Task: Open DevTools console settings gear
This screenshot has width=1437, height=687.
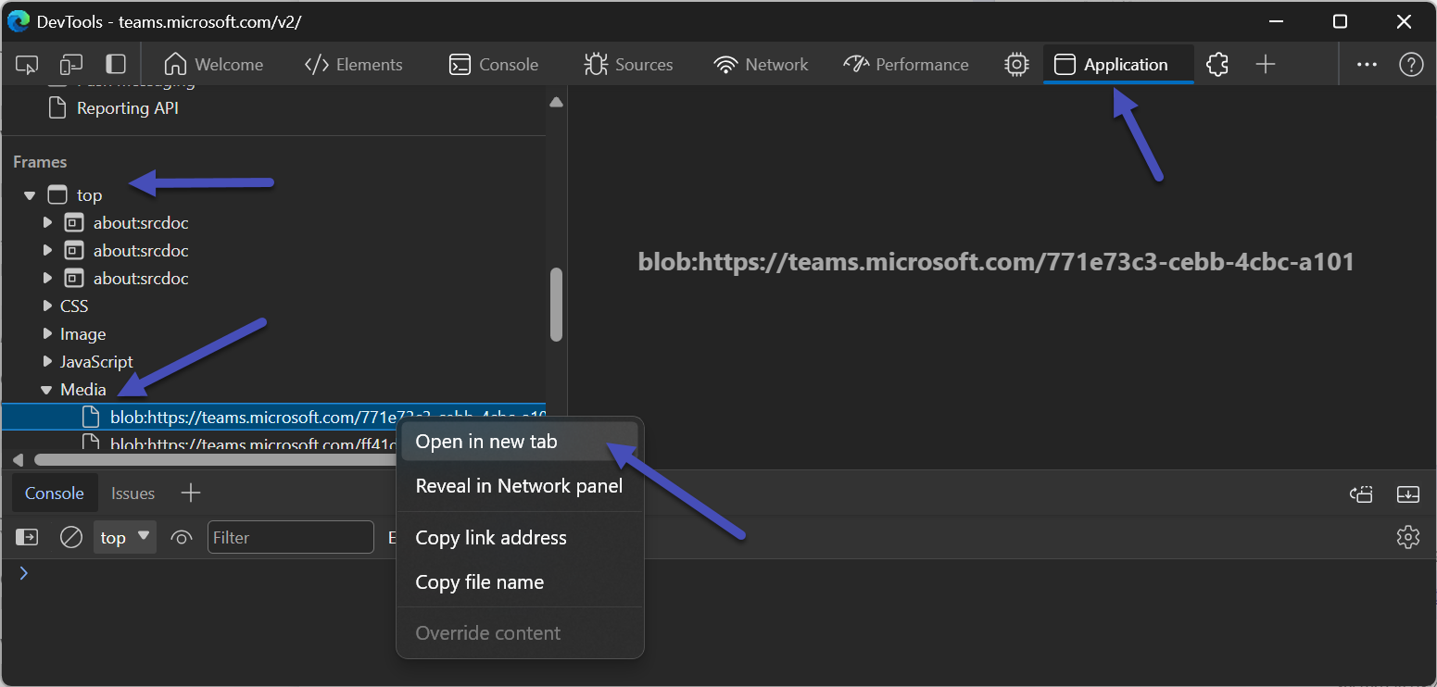Action: [1407, 537]
